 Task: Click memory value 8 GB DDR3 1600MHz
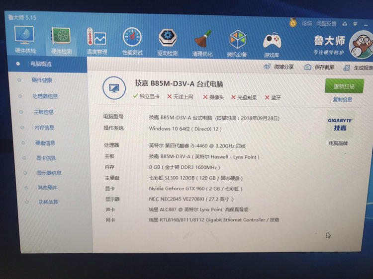pos(185,167)
